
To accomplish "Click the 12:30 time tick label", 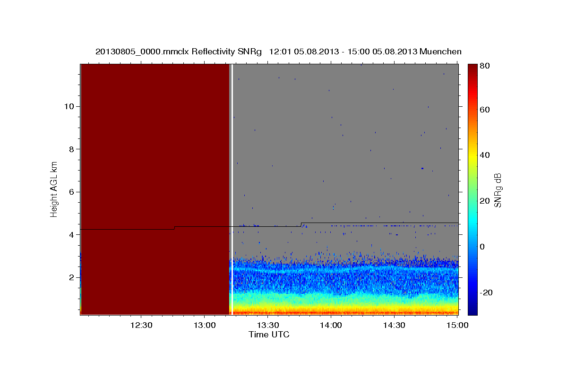I will point(141,325).
